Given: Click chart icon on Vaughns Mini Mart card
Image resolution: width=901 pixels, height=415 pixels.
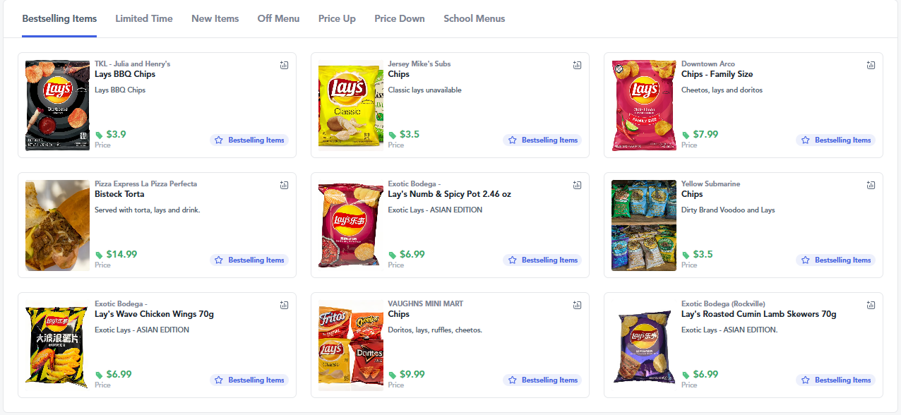Looking at the screenshot, I should [577, 305].
